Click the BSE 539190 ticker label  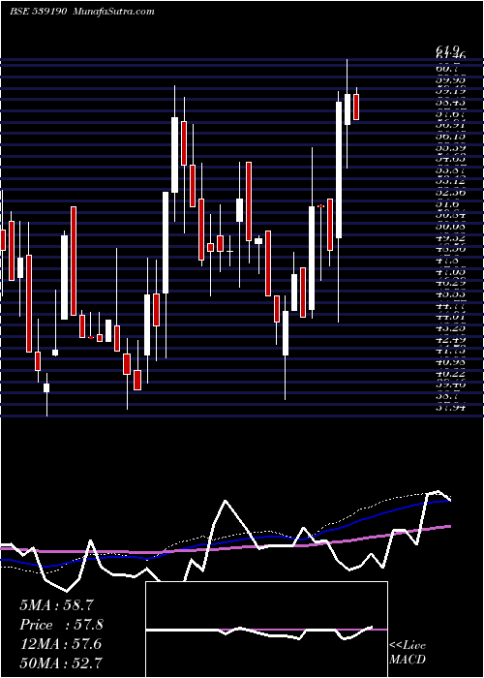[x=38, y=12]
